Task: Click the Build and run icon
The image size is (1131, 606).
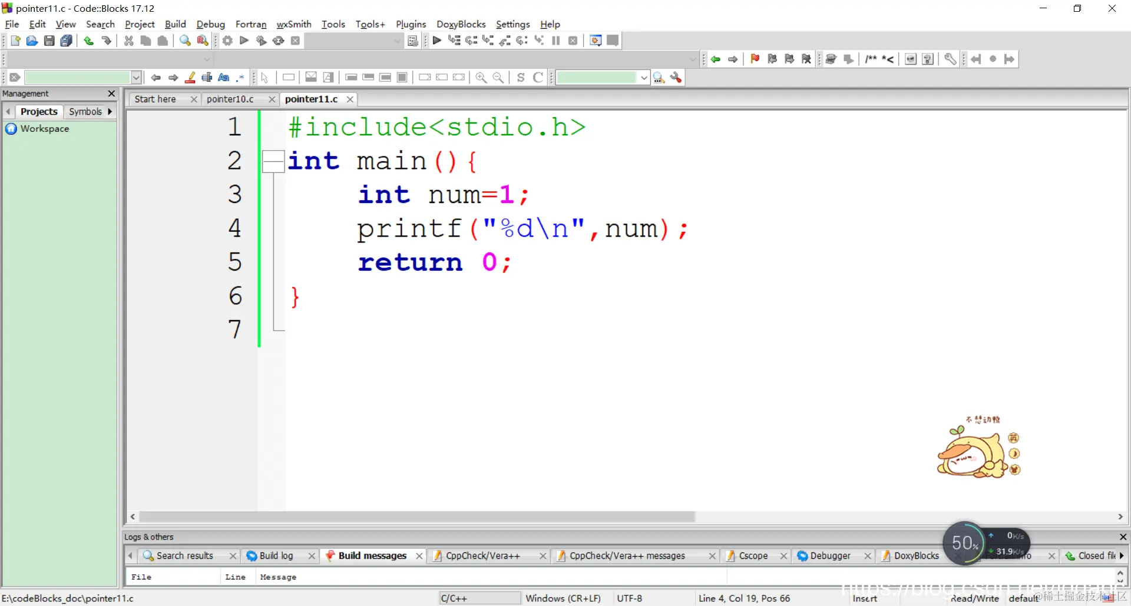Action: [x=262, y=41]
